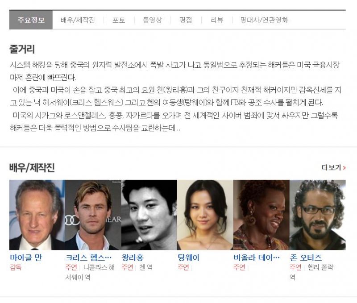The height and width of the screenshot is (303, 357).
Task: Go to the 평점 tab
Action: (x=186, y=20)
